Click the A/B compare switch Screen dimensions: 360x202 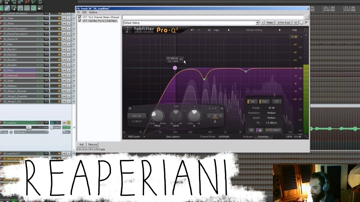pyautogui.click(x=209, y=30)
